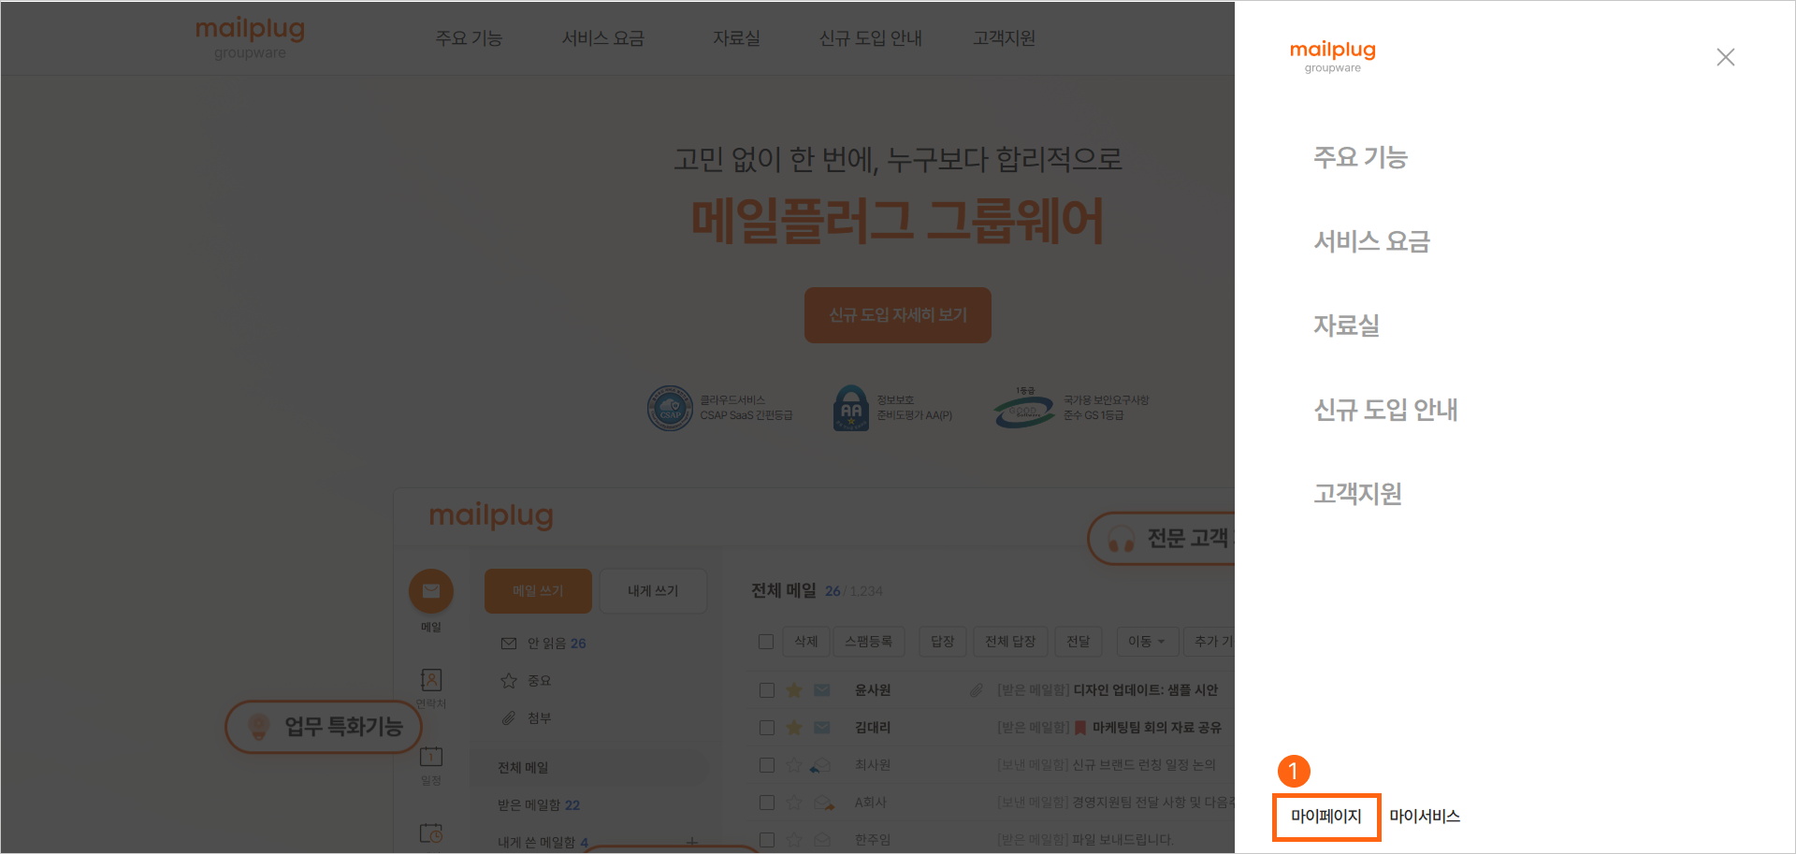1796x854 pixels.
Task: Click the 스팸등록 toolbar button
Action: point(868,642)
